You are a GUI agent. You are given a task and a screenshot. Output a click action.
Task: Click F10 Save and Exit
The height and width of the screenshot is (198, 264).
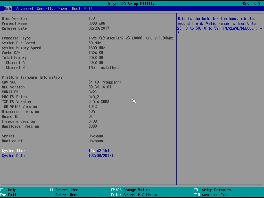click(211, 195)
